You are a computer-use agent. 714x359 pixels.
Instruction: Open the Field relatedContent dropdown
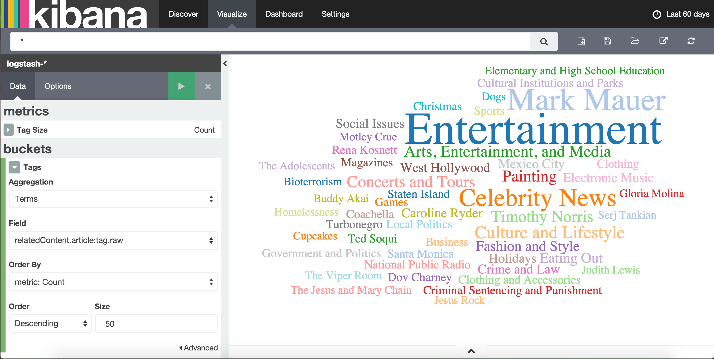(x=113, y=240)
